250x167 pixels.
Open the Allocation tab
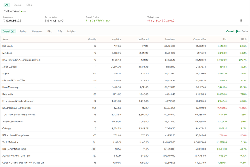(x=37, y=32)
